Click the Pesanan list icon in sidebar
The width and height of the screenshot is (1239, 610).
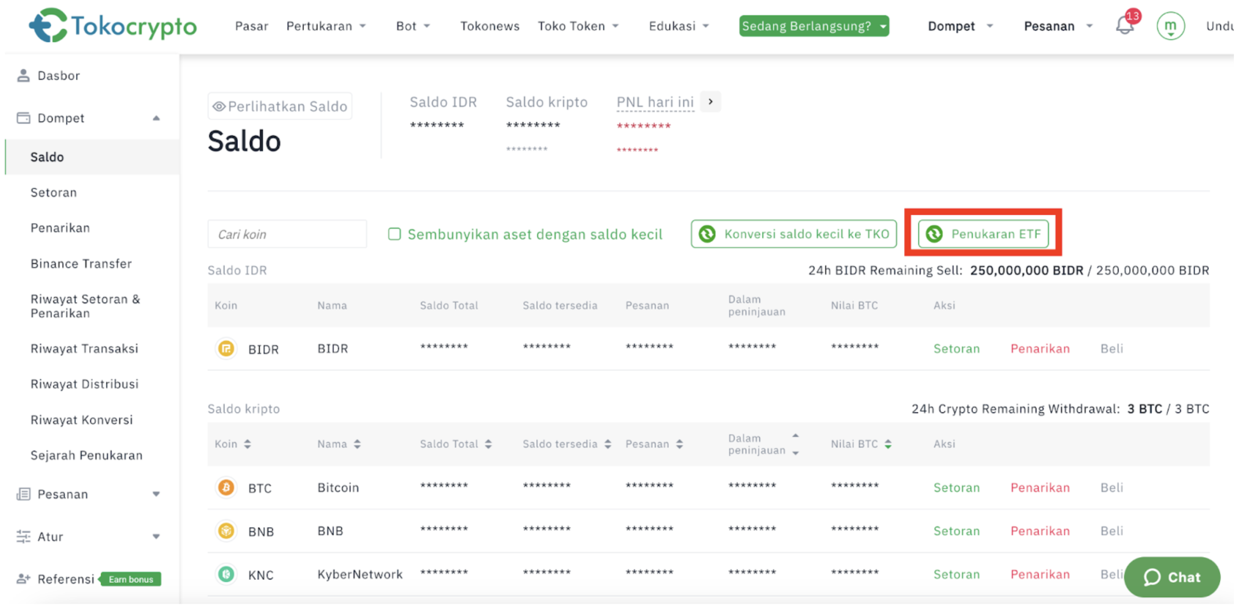coord(23,494)
